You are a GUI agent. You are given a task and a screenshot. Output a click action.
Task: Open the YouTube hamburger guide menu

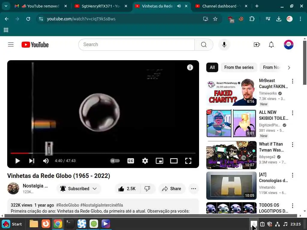pos(11,45)
